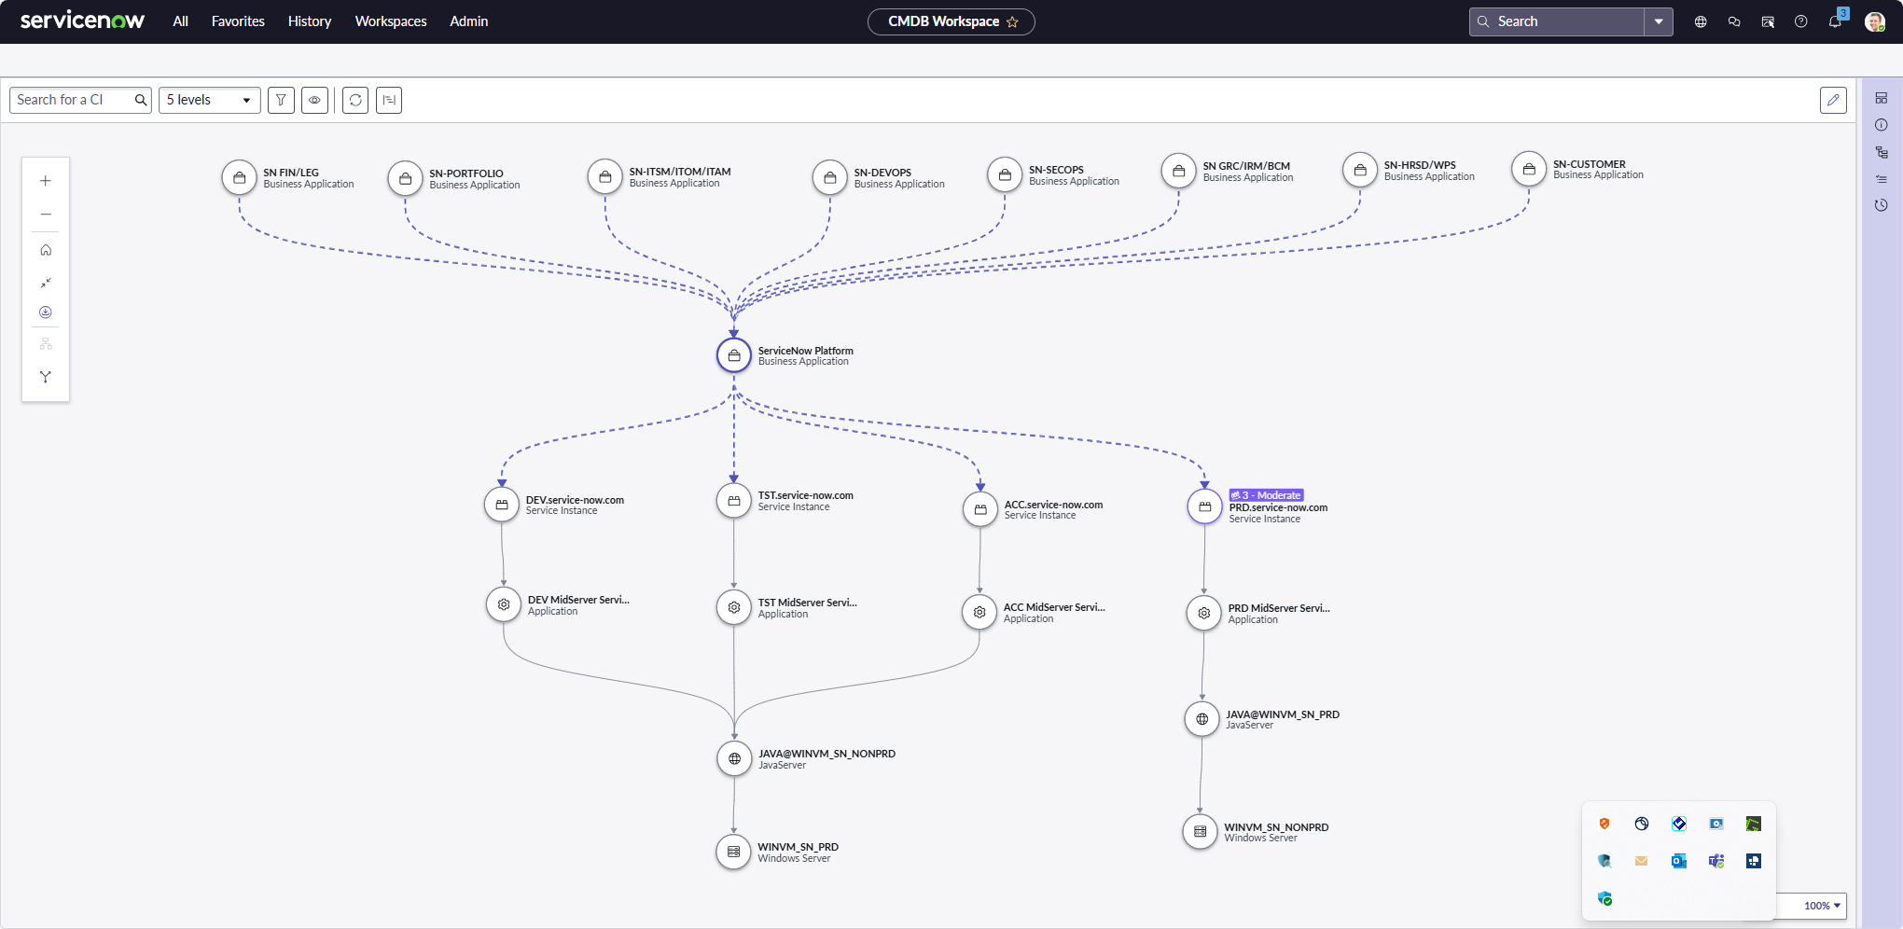Favorite CMDB Workspace with the star
Screen dimensions: 1903x929
click(x=1012, y=22)
